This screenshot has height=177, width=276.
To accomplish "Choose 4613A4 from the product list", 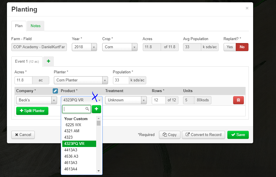I will pyautogui.click(x=79, y=169).
